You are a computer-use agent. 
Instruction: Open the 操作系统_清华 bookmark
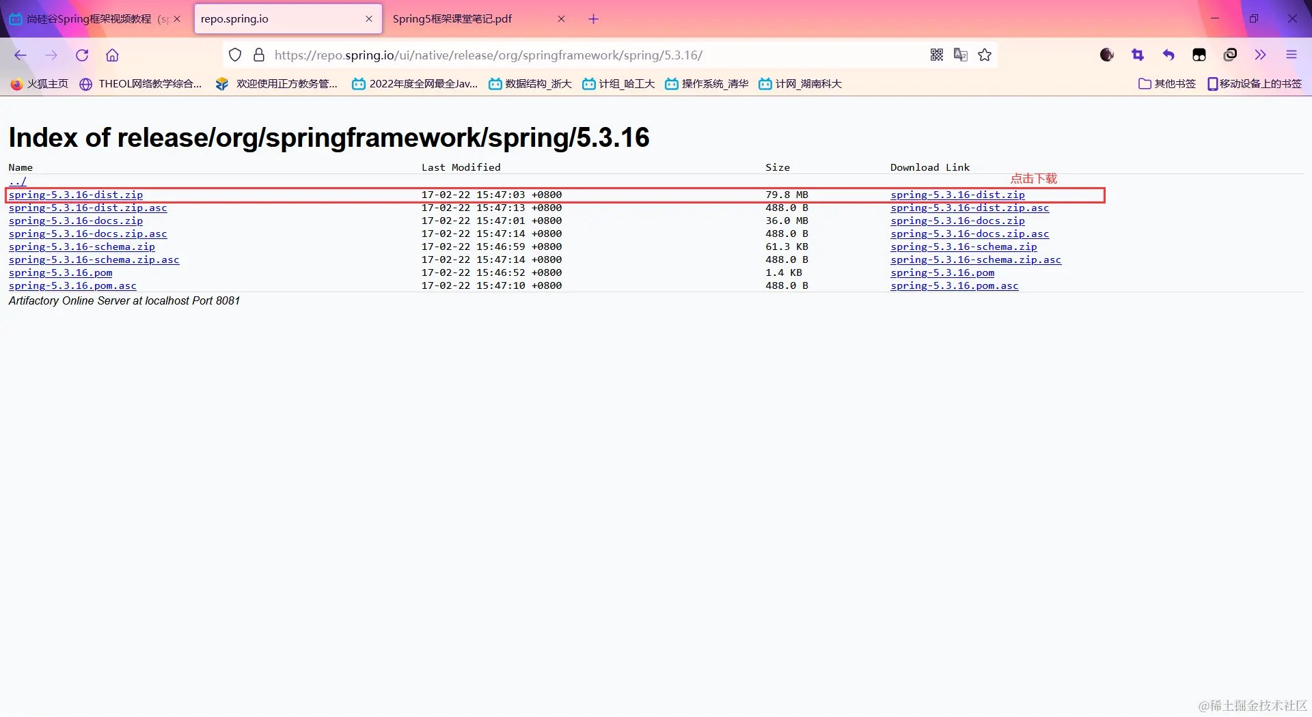click(707, 84)
